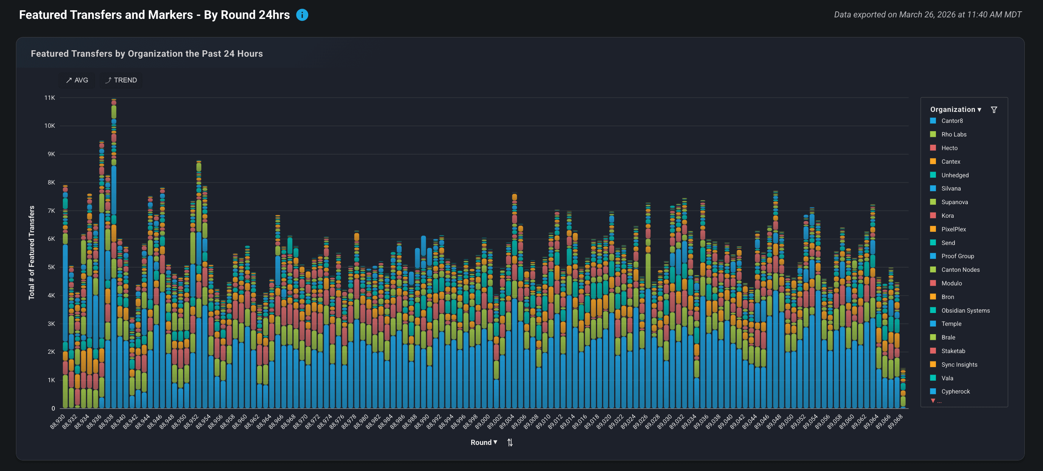Expand the overflow ellipsis below Cypherock

tap(940, 401)
